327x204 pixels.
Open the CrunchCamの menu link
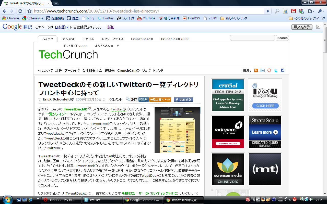click(x=129, y=71)
